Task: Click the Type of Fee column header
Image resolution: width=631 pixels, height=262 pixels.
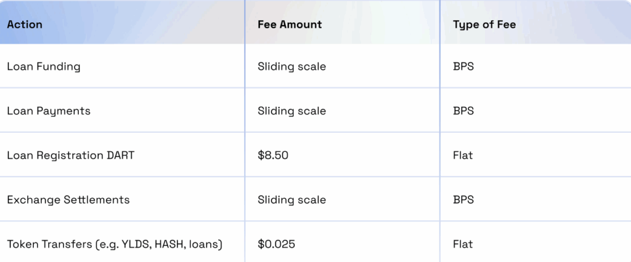Action: (x=484, y=25)
